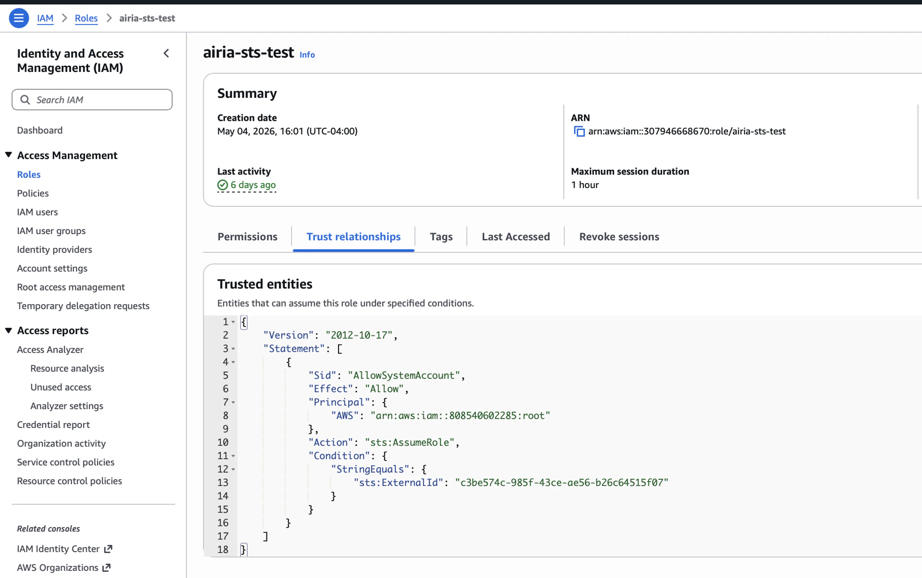
Task: Open Account settings in the sidebar
Action: click(52, 268)
